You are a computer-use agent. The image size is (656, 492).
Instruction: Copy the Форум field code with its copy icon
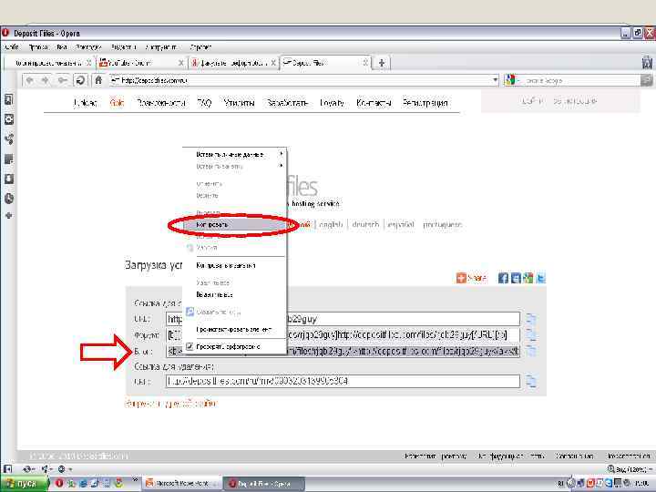point(531,334)
